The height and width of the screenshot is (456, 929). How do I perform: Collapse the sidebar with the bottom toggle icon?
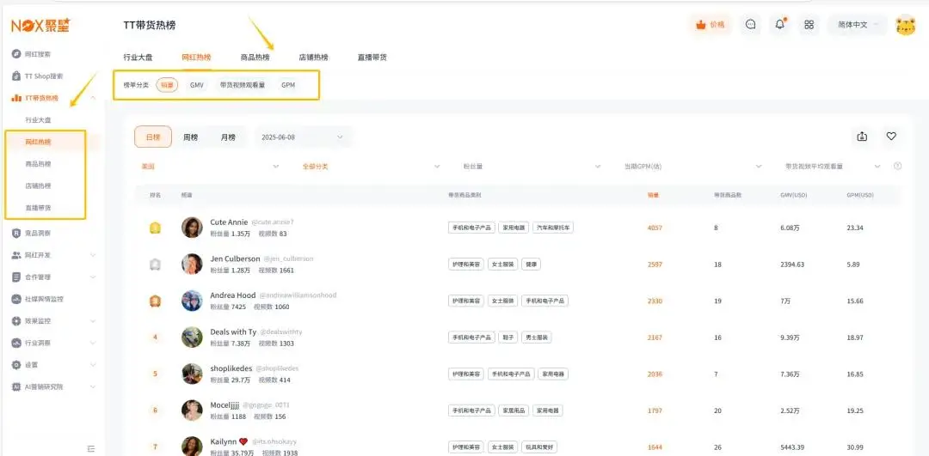(x=90, y=449)
